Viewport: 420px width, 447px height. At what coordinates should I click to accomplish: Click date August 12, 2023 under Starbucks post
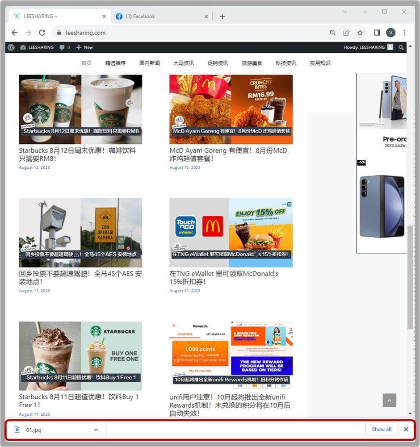click(x=34, y=167)
